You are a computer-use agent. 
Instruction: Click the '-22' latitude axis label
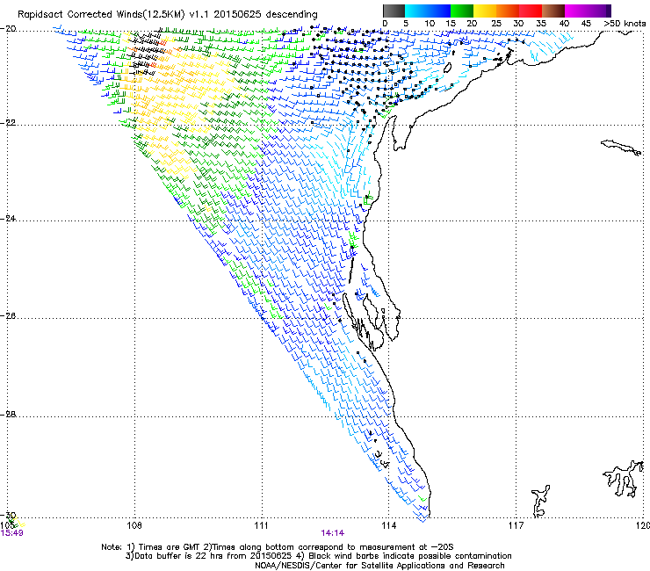point(8,123)
